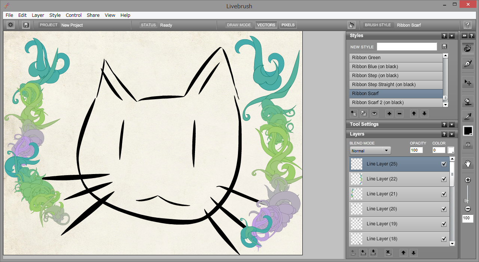Collapse the Styles panel using its arrow
The width and height of the screenshot is (479, 262).
(x=452, y=36)
